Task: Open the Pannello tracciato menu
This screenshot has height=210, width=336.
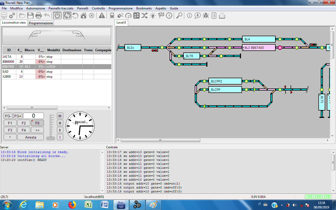Action: point(61,8)
